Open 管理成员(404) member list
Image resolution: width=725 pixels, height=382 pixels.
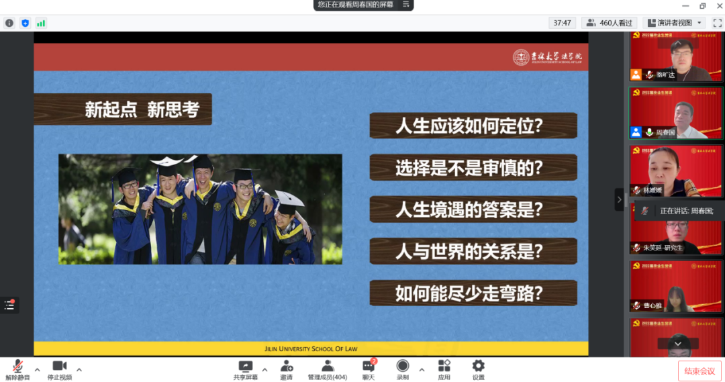point(328,370)
